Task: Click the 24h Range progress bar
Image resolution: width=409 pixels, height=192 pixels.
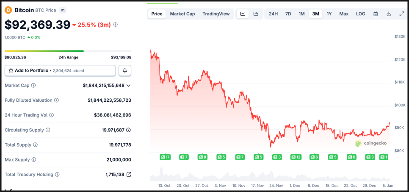Action: [x=68, y=51]
